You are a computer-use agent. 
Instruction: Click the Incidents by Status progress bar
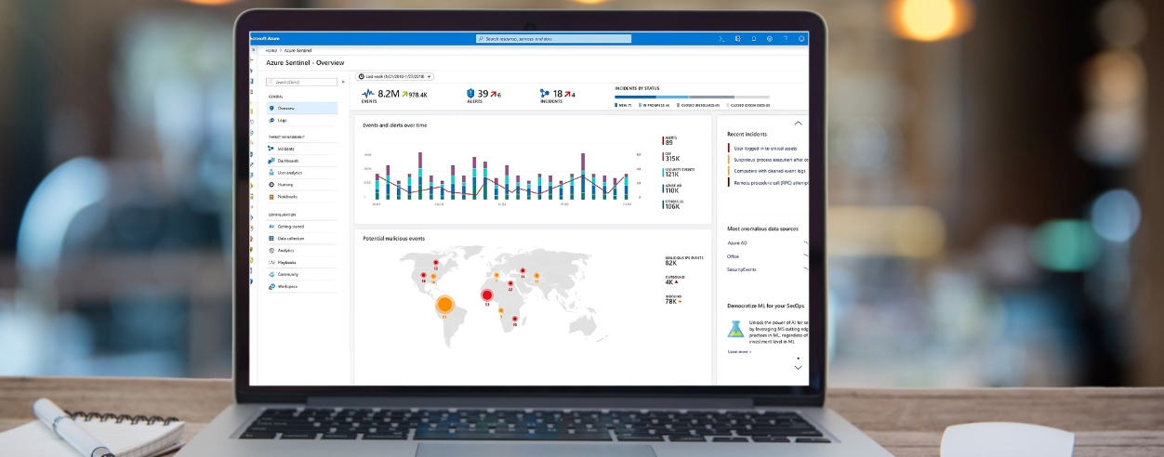point(692,97)
